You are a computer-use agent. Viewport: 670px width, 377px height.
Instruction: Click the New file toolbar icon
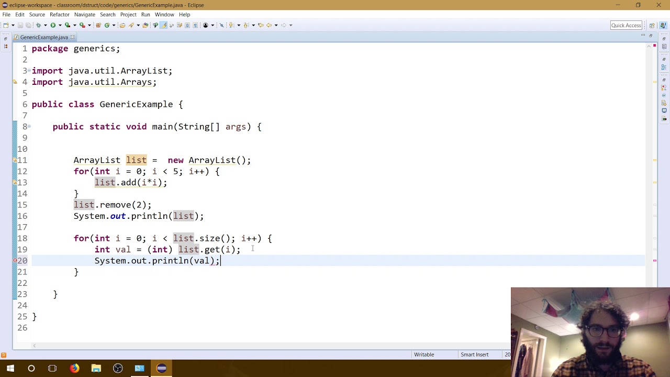click(x=5, y=25)
